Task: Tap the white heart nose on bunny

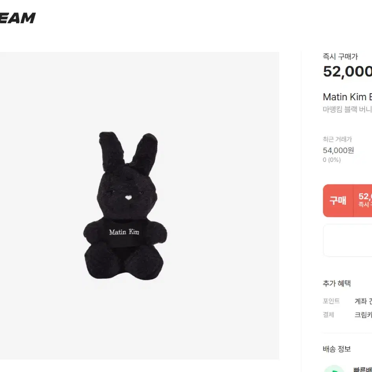Action: [x=128, y=197]
